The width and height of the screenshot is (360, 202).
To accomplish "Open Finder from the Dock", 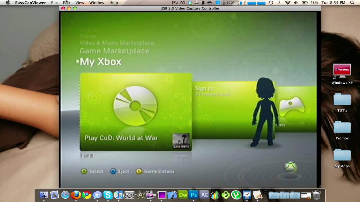I will [x=44, y=194].
